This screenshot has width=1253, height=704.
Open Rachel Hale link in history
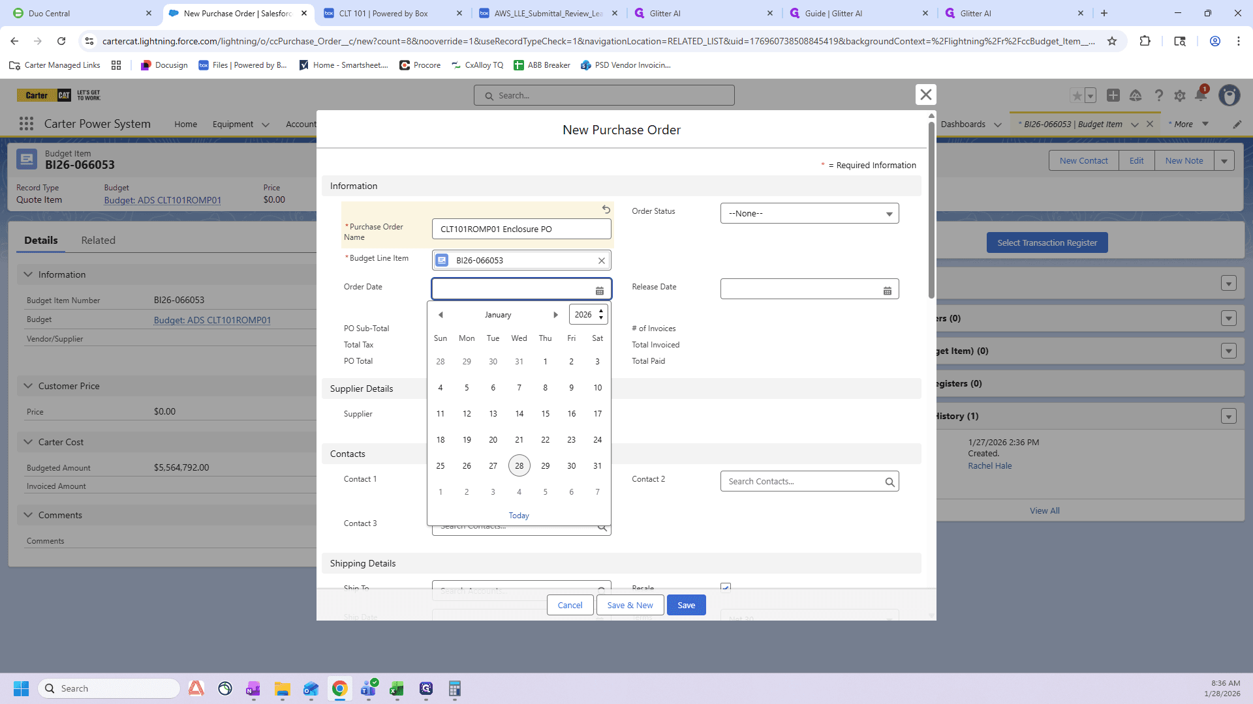tap(989, 466)
